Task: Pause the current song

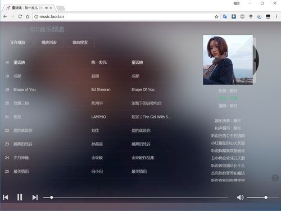Action: (x=20, y=197)
